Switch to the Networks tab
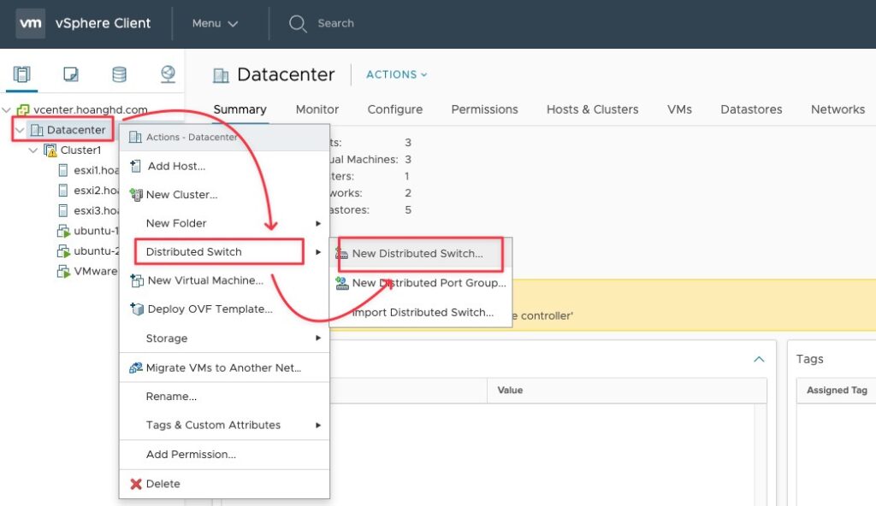The image size is (876, 506). pyautogui.click(x=838, y=109)
